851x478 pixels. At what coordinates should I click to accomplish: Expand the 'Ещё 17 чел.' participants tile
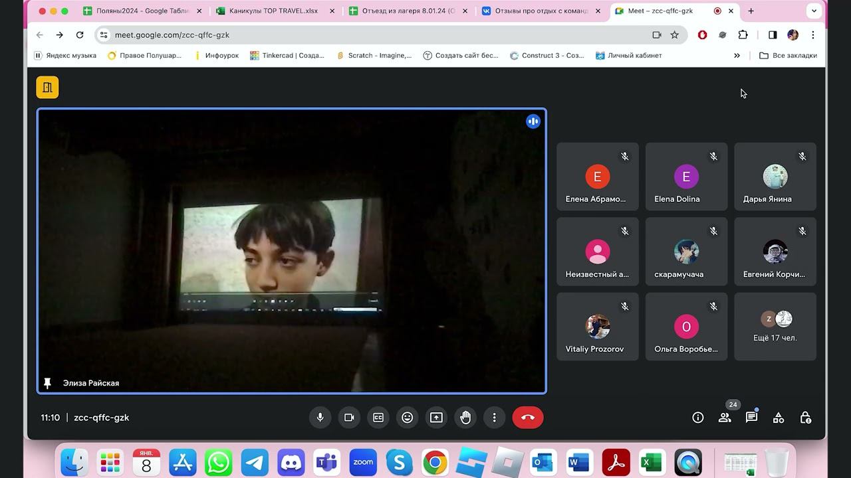pyautogui.click(x=775, y=327)
